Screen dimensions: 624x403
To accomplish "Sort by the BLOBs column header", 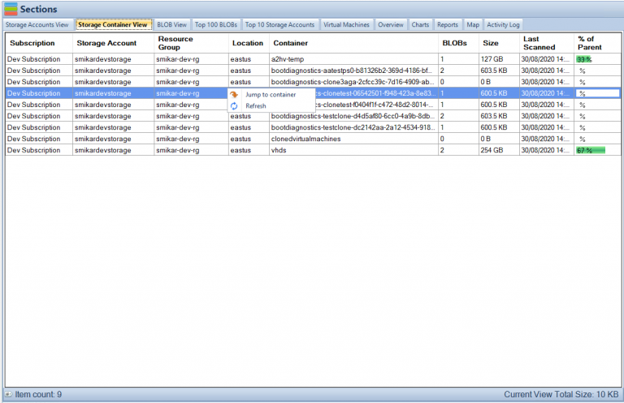I will (458, 43).
